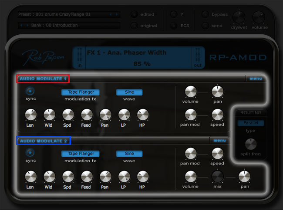Image resolution: width=283 pixels, height=210 pixels.
Task: Click the top bar master volume knob
Action: (x=259, y=17)
